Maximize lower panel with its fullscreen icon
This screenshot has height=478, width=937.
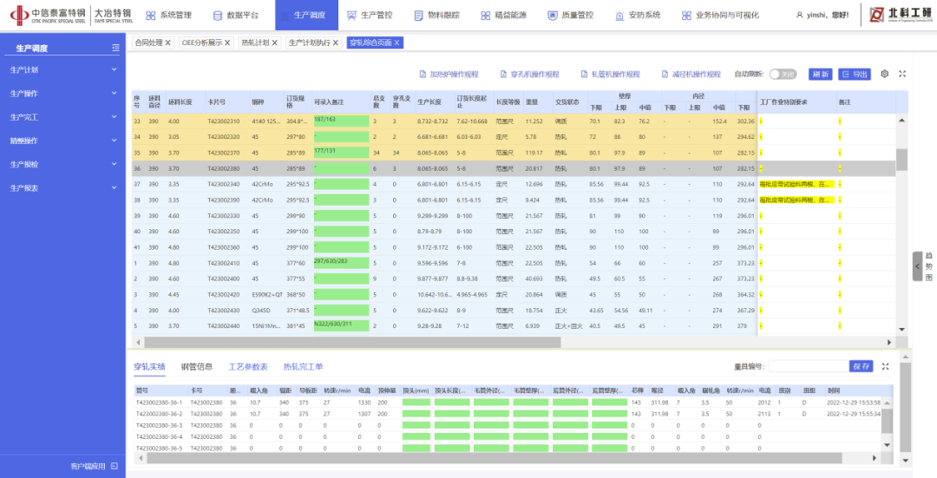coord(886,366)
